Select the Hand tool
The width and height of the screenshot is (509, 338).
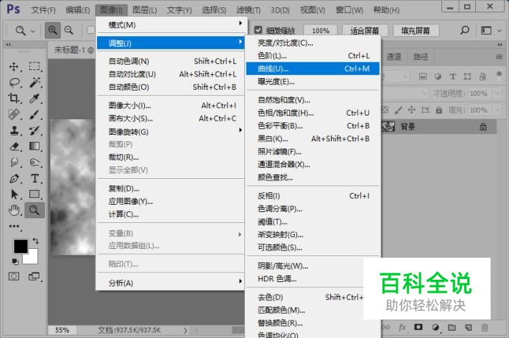(x=14, y=211)
